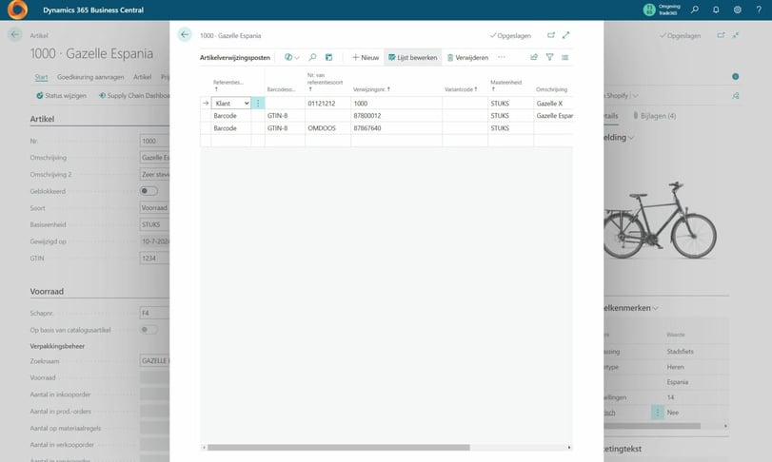
Task: Select cell 87867640 in third row
Action: pyautogui.click(x=396, y=127)
